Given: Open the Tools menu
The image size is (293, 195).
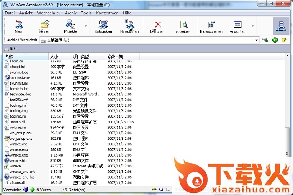Looking at the screenshot, I should click(x=86, y=13).
